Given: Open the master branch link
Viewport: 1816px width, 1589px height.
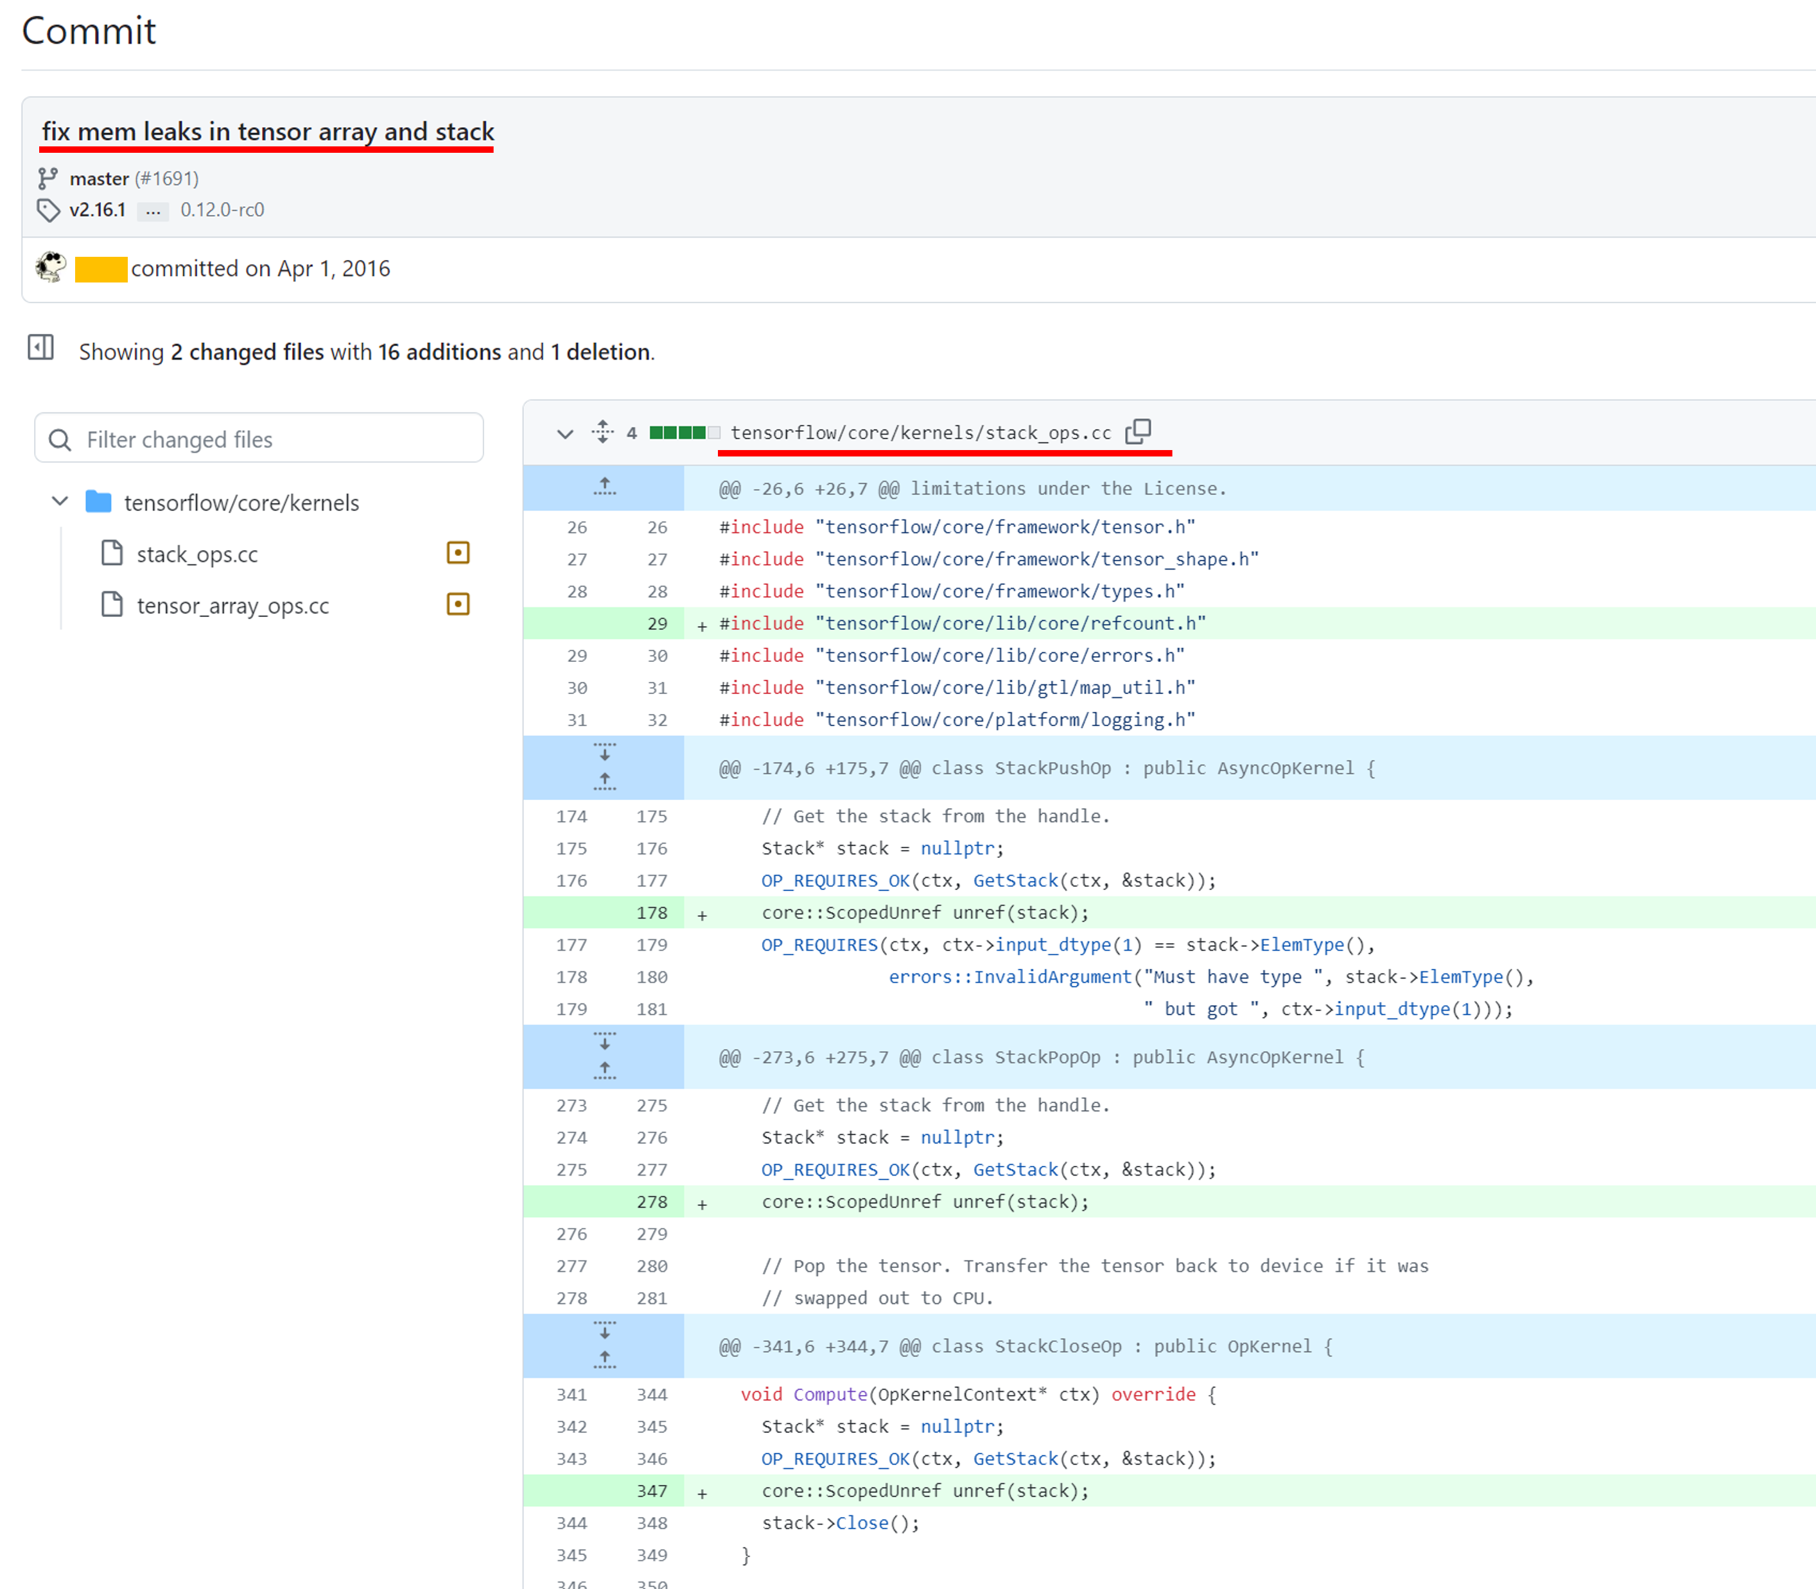Looking at the screenshot, I should point(100,178).
